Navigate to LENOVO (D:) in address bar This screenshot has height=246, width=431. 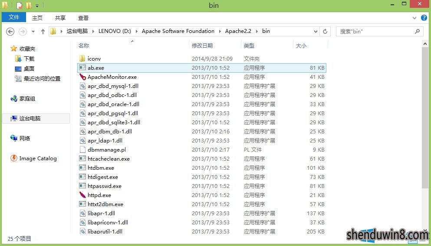115,31
